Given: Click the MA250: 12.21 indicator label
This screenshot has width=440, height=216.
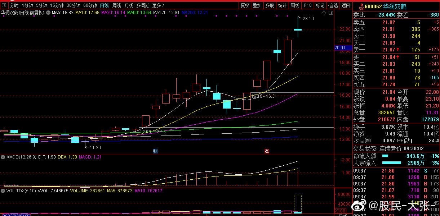Looking at the screenshot, I should [195, 12].
